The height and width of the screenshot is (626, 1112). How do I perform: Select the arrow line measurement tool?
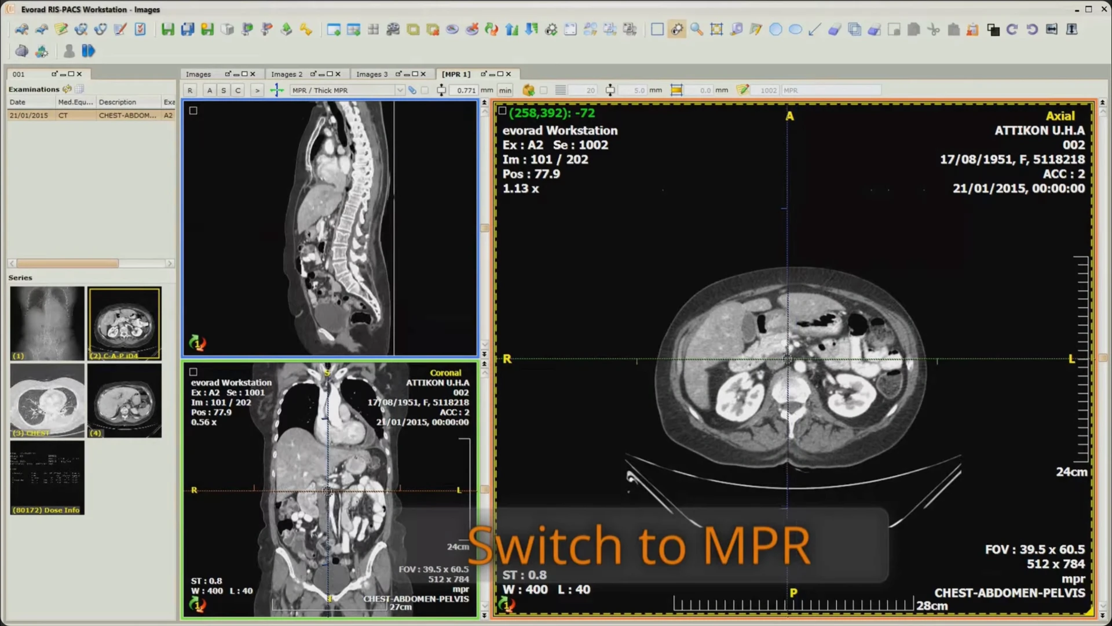(x=815, y=30)
